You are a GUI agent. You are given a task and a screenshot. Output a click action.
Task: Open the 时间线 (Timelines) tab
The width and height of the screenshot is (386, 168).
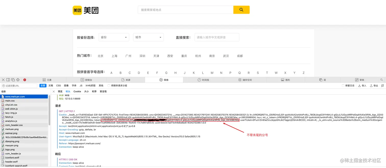point(203,80)
